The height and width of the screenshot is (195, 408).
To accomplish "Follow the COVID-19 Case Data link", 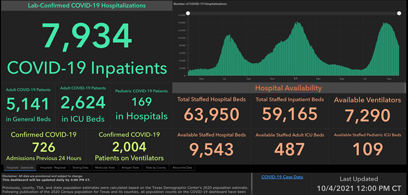I will pyautogui.click(x=282, y=177).
